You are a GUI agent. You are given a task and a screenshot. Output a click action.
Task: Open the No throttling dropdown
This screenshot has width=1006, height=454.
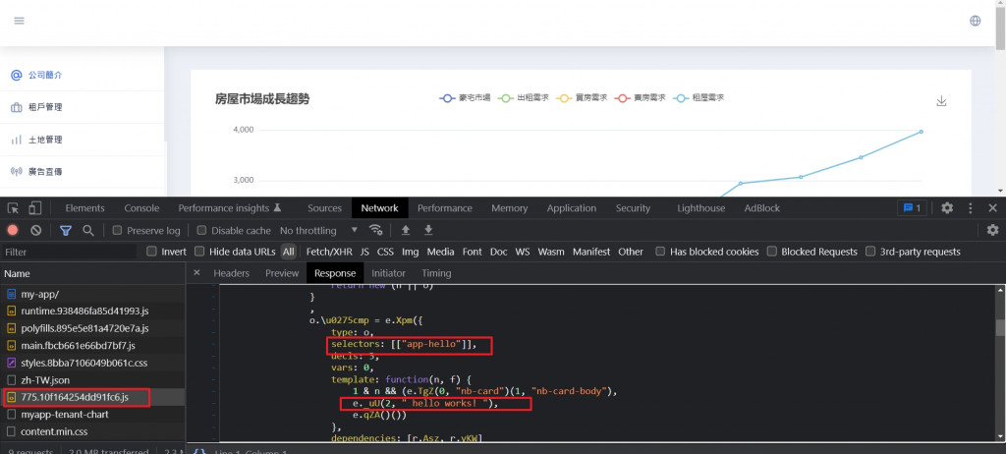pyautogui.click(x=319, y=231)
